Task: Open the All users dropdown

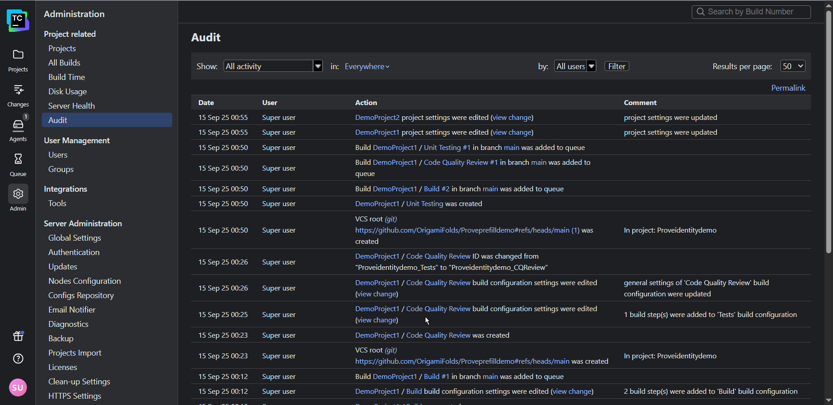Action: (575, 66)
